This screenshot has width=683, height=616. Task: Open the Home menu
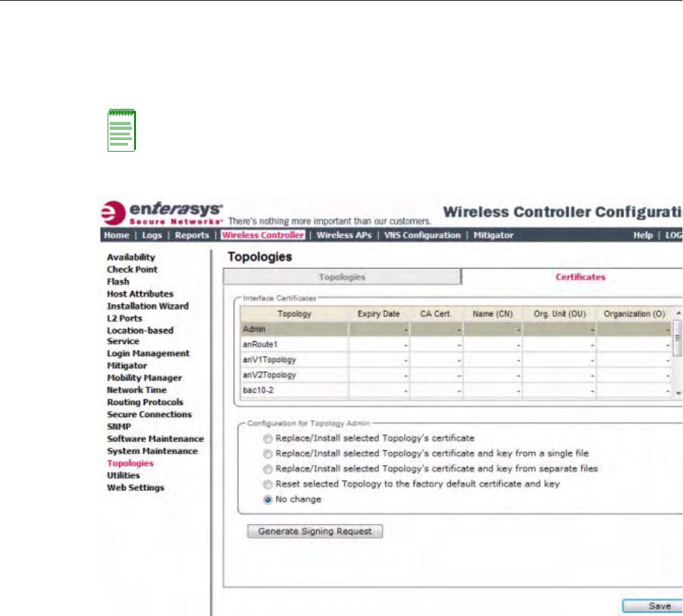(x=116, y=236)
